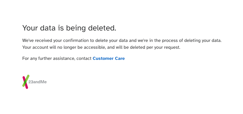Screen dimensions: 243x114
Task: Click the 'We've received your confirmation' sentence
Action: 122,41
